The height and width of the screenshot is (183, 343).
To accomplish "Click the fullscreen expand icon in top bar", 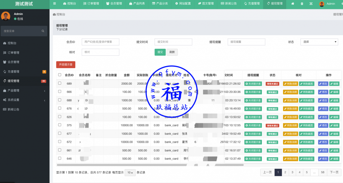I will (x=311, y=4).
